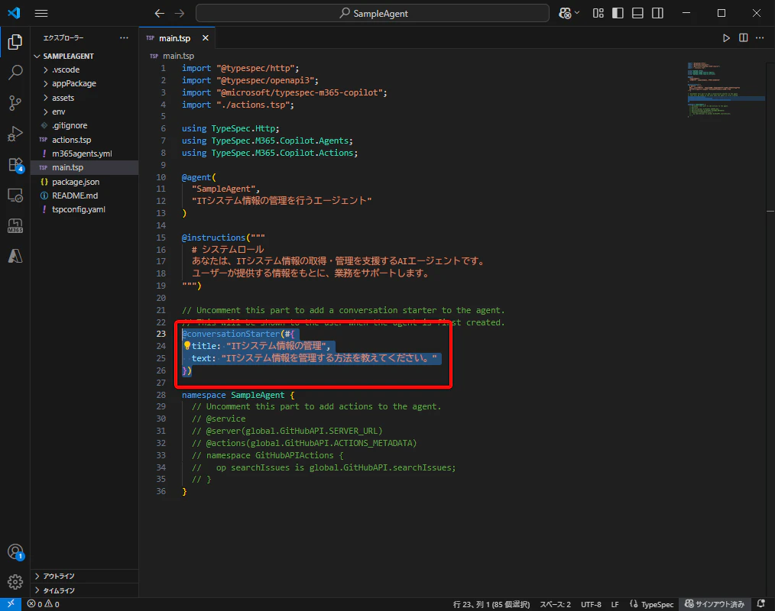Click line number 28 in gutter
Screen dimensions: 775x611
tap(161, 395)
